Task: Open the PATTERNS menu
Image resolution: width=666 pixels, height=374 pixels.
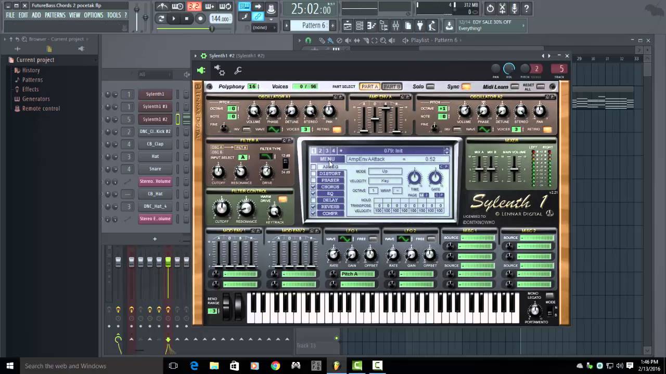Action: pos(55,15)
